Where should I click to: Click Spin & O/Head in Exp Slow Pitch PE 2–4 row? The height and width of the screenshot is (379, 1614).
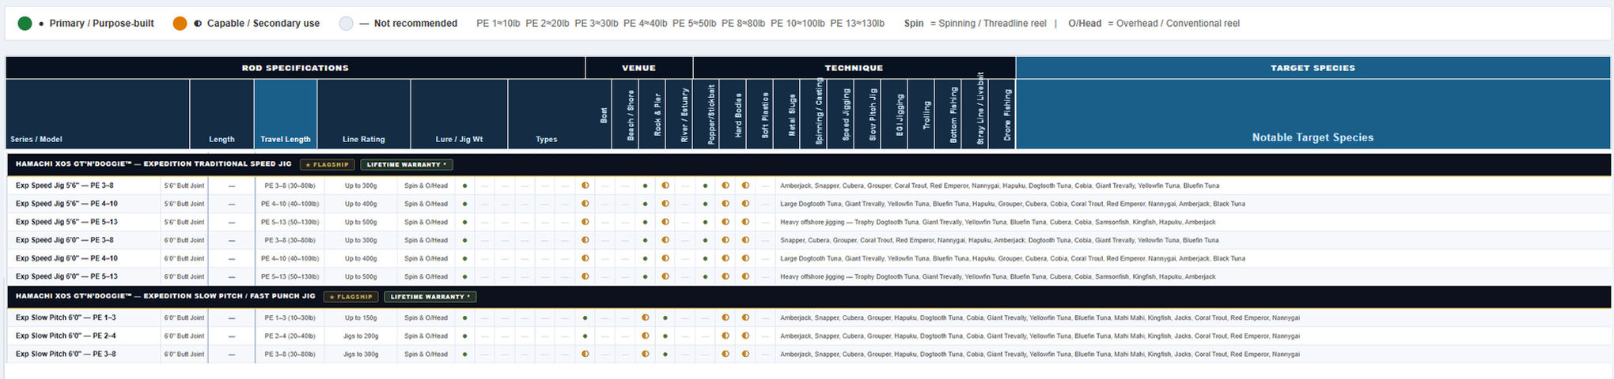pyautogui.click(x=426, y=336)
